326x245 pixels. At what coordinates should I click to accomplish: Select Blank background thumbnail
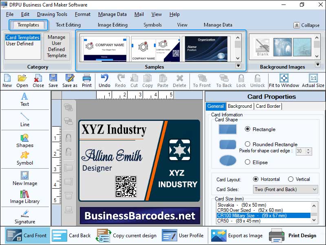pyautogui.click(x=262, y=47)
